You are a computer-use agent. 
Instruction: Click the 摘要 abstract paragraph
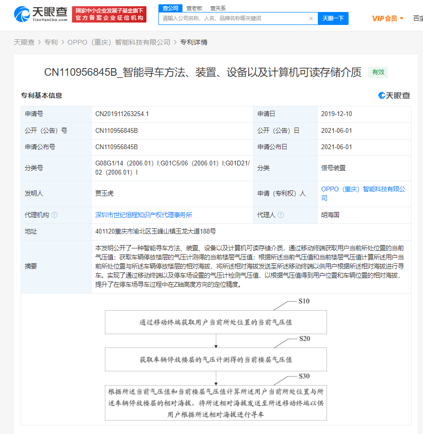[250, 266]
